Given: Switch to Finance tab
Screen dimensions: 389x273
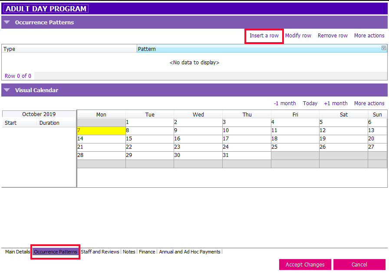Looking at the screenshot, I should 147,252.
